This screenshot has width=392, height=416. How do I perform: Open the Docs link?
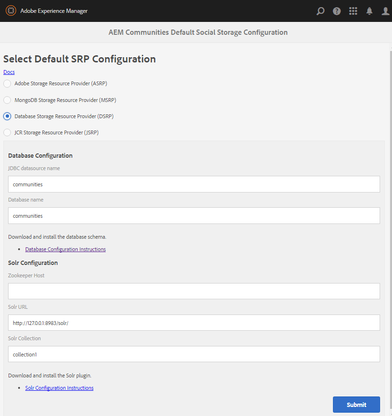pos(9,72)
